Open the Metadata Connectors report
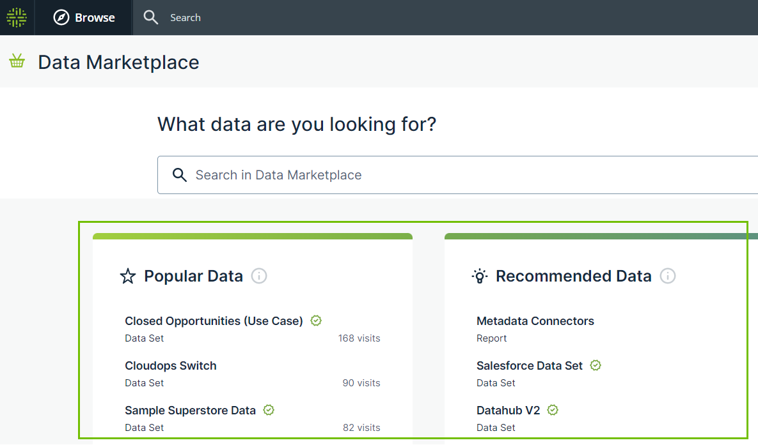This screenshot has width=758, height=445. (535, 321)
